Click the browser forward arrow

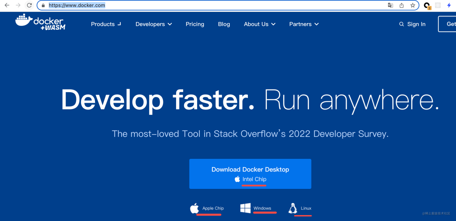tap(18, 5)
